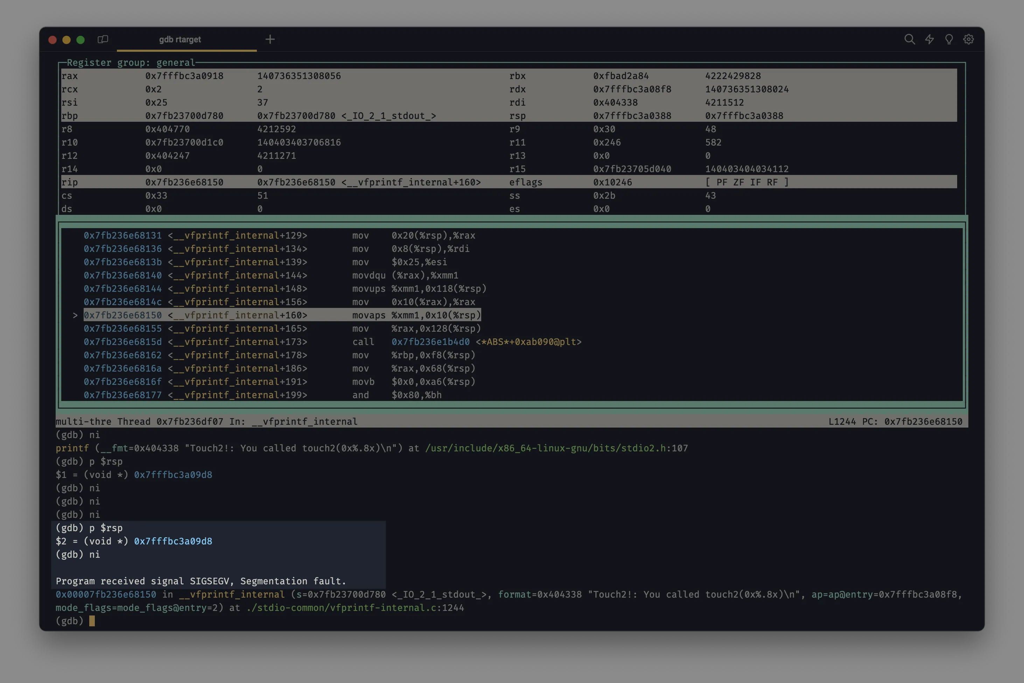Screen dimensions: 1024x683
Task: Click the ss register value 0x2b
Action: (604, 196)
